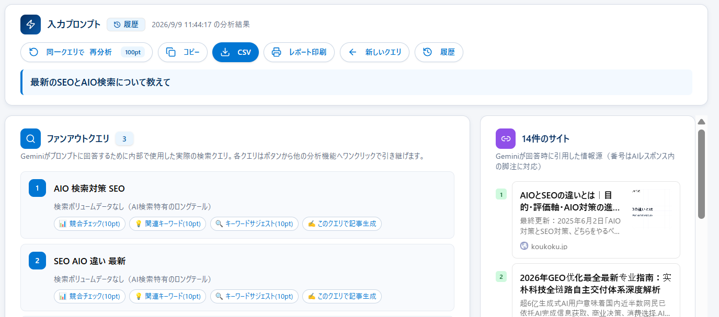Image resolution: width=719 pixels, height=317 pixels.
Task: Open source AIOとSEOの違いとは article title
Action: [x=570, y=201]
